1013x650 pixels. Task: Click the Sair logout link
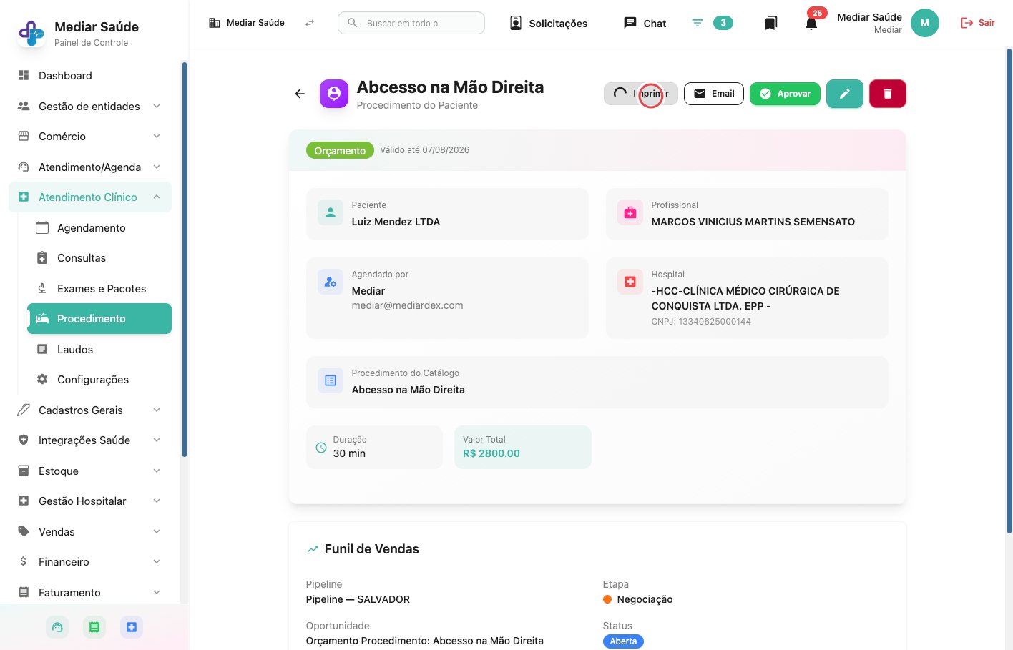point(978,23)
